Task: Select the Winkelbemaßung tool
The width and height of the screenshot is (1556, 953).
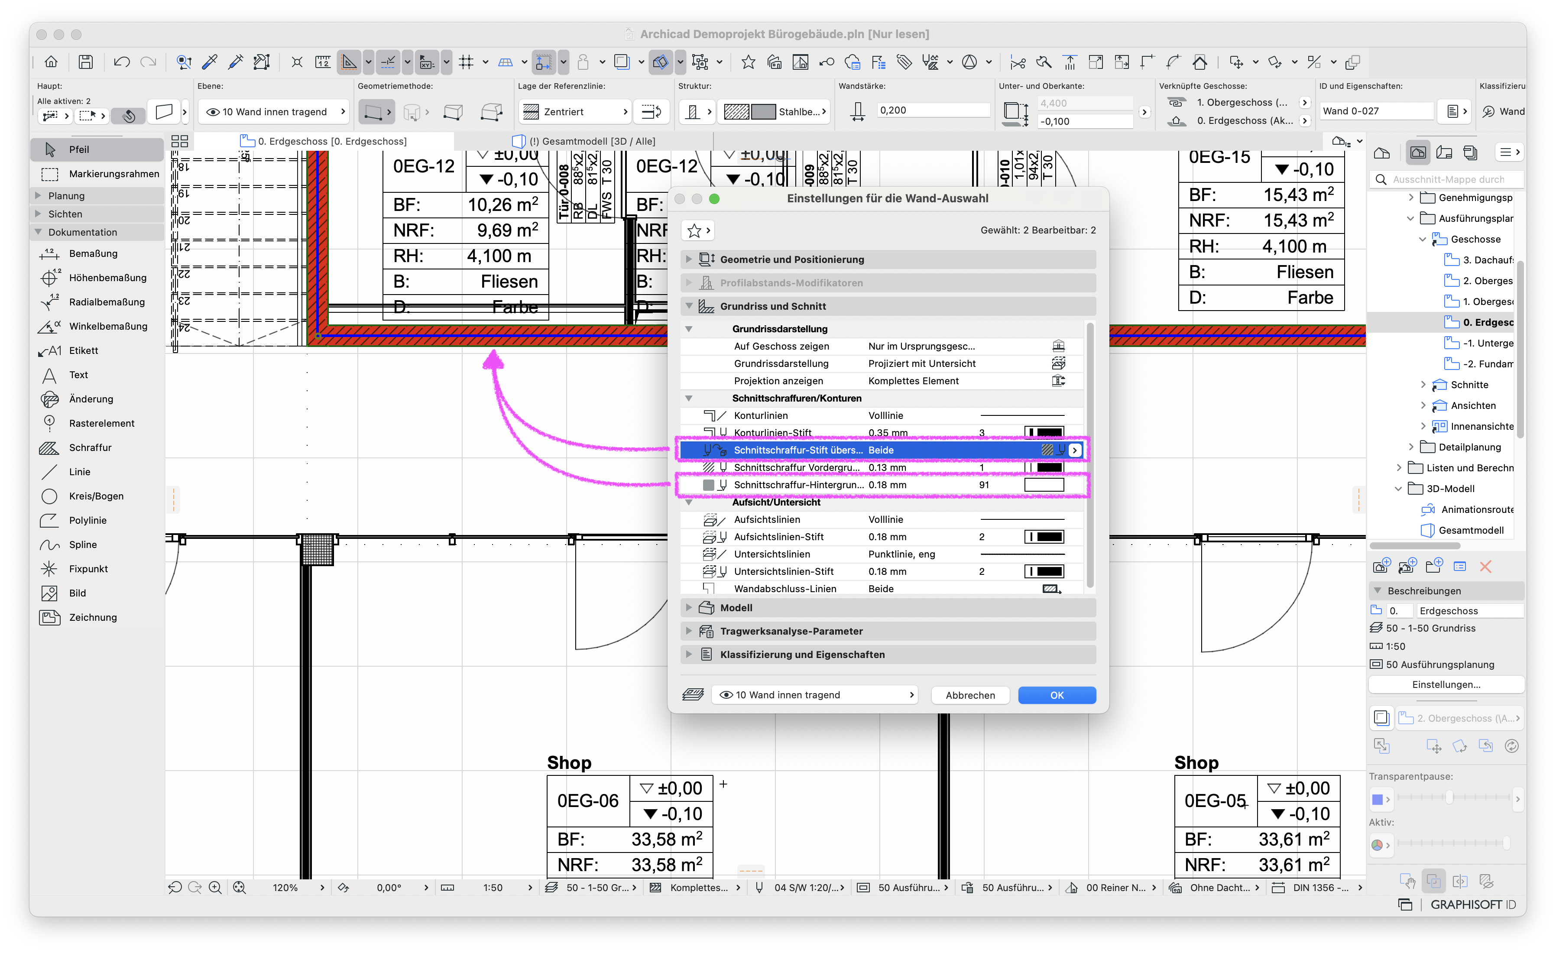Action: point(98,327)
